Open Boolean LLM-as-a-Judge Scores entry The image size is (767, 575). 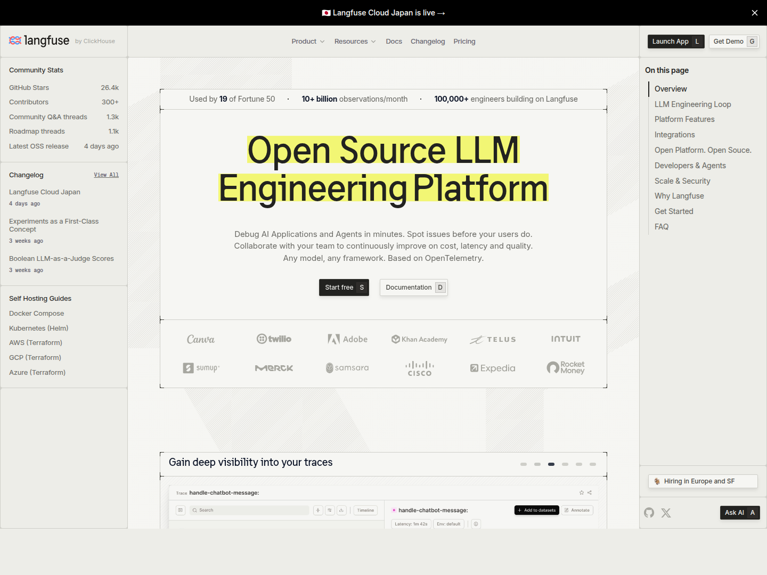[x=61, y=259]
